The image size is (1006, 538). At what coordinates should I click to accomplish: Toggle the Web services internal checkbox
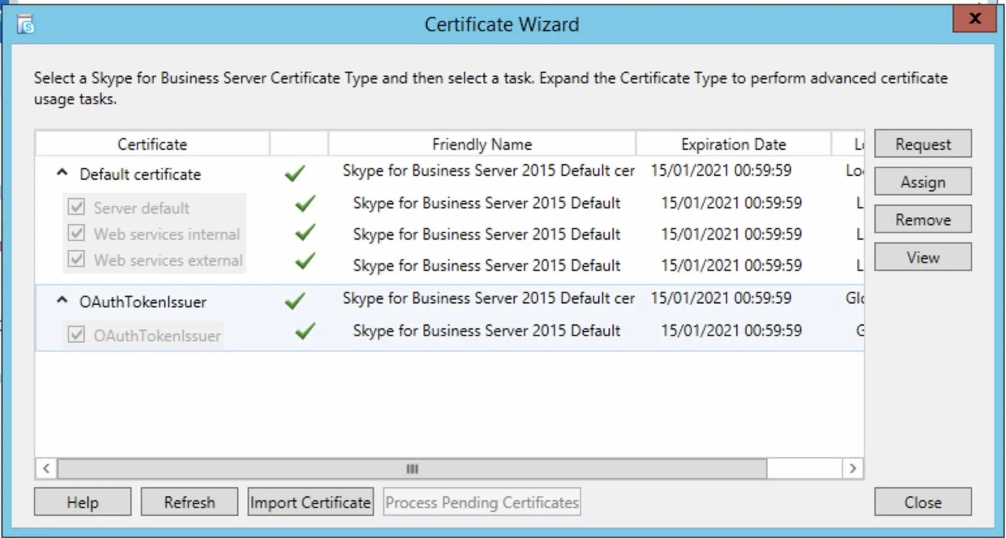point(76,233)
